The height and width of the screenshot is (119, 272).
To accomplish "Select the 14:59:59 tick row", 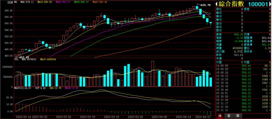I will click(243, 66).
